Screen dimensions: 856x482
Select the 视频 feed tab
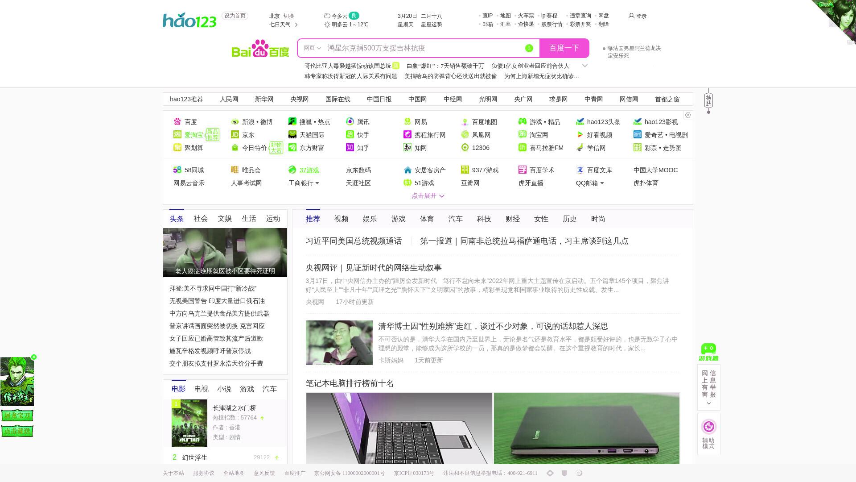(342, 219)
